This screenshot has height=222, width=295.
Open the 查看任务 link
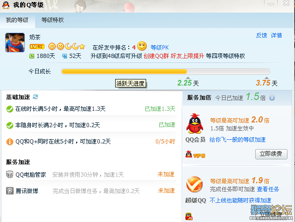[x=268, y=189]
